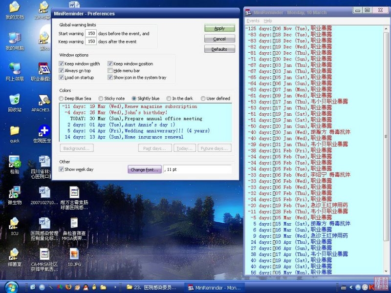Toggle the Show week day checkbox
This screenshot has height=293, width=391.
pos(62,169)
